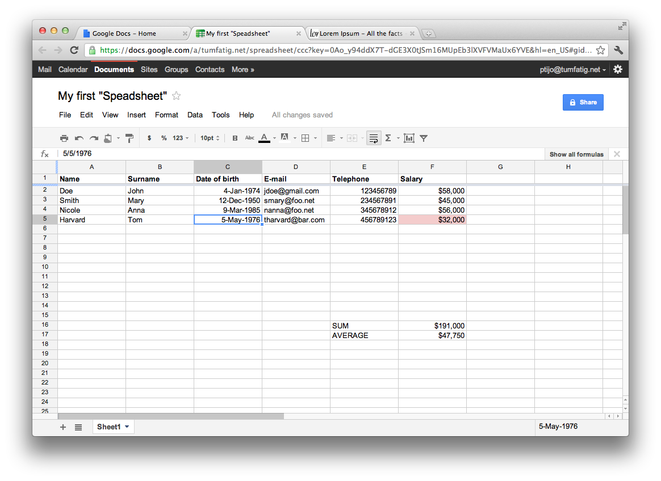Format as percent with % icon
This screenshot has height=481, width=661.
click(164, 138)
